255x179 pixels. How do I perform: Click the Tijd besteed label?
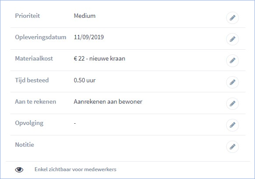[32, 80]
